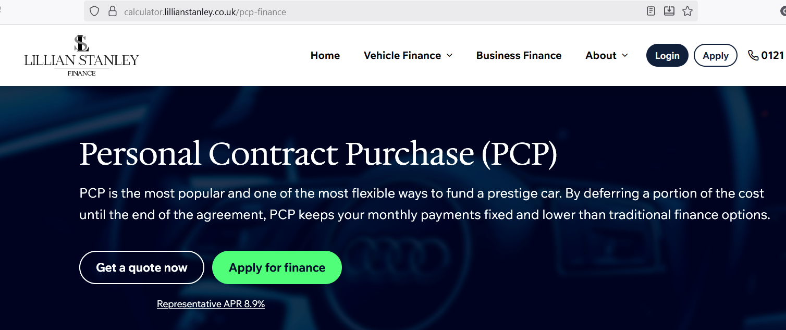Expand the About dropdown chevron
The height and width of the screenshot is (330, 786).
[x=625, y=55]
